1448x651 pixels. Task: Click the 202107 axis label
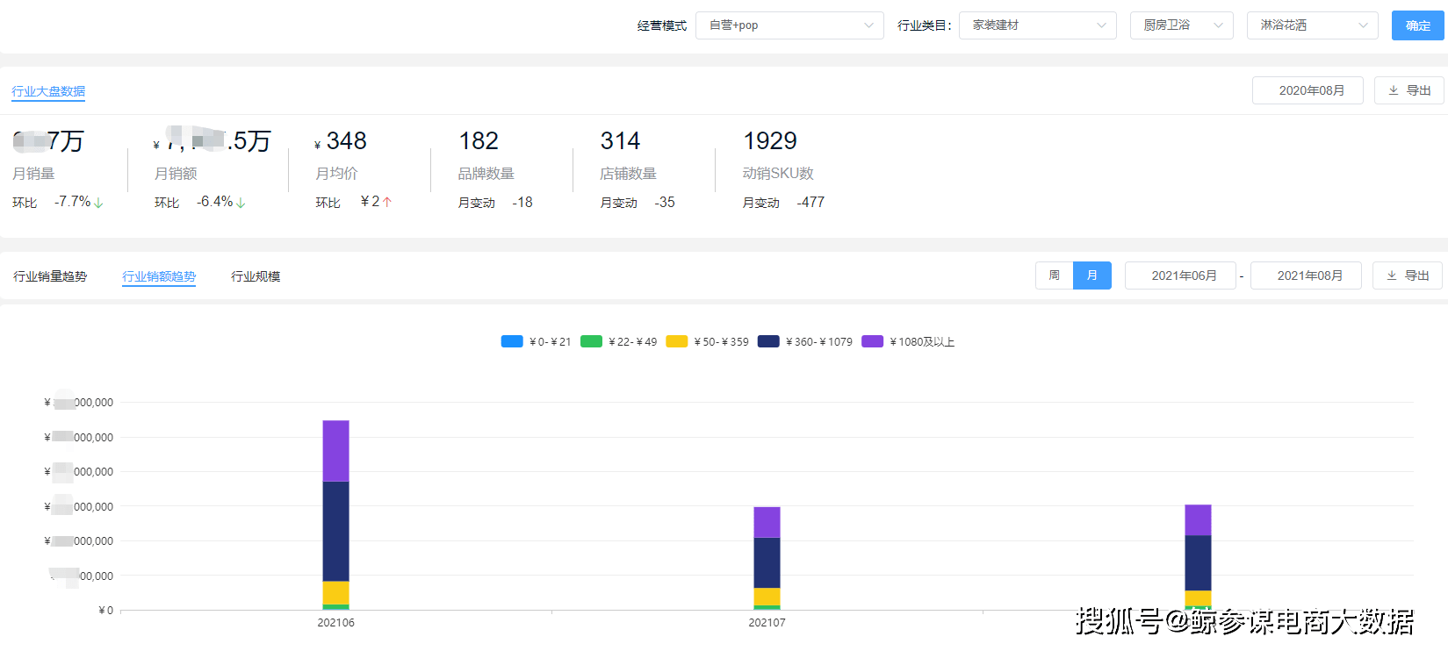[767, 622]
